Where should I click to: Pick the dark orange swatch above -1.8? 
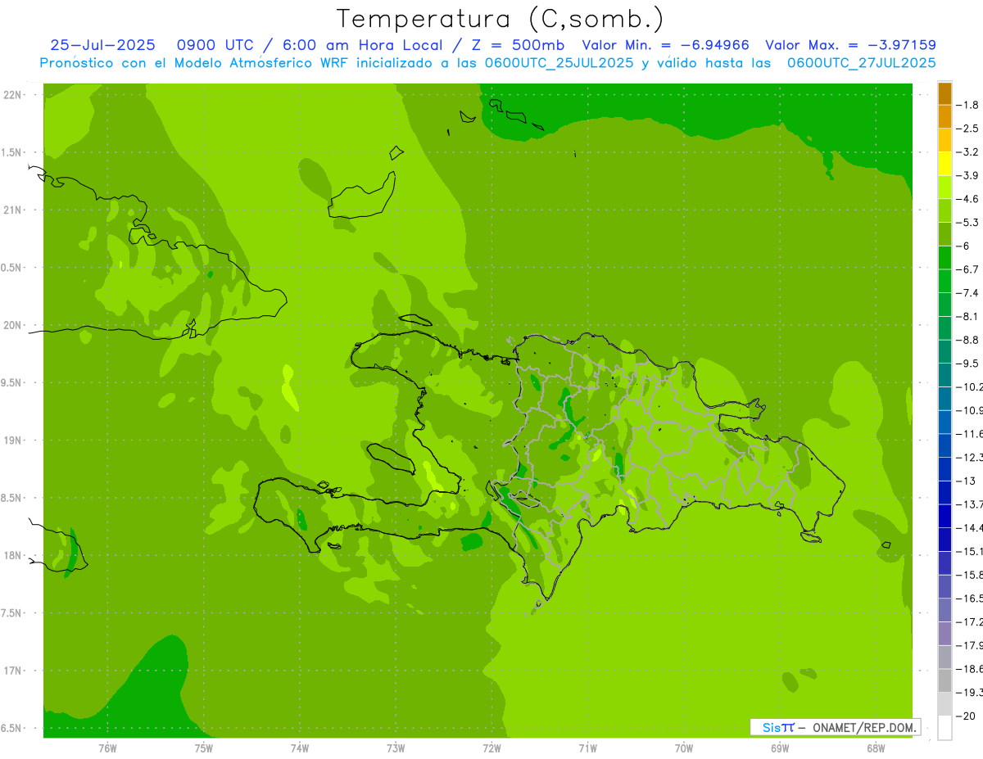tap(944, 93)
